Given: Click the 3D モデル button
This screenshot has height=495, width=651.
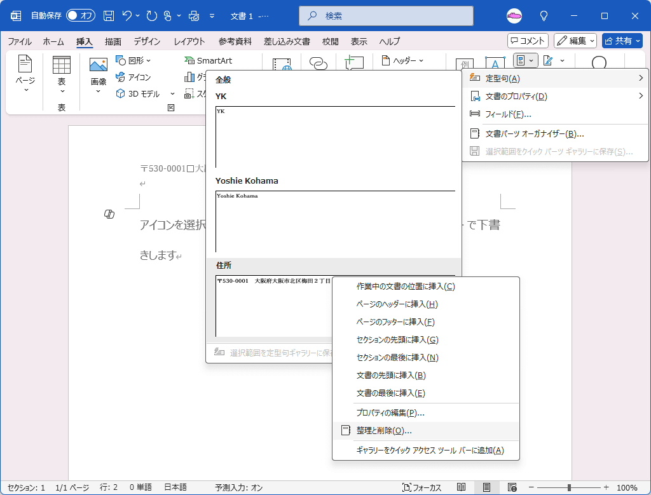Looking at the screenshot, I should pyautogui.click(x=138, y=94).
